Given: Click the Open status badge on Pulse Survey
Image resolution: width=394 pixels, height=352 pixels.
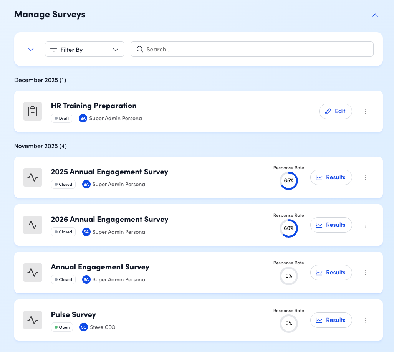Looking at the screenshot, I should point(62,327).
